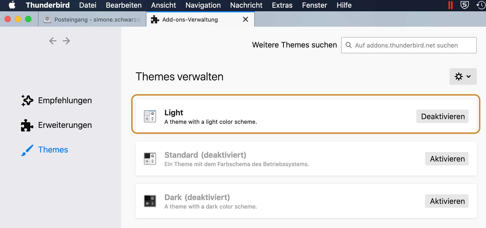Image resolution: width=486 pixels, height=228 pixels.
Task: Click the Light theme preview icon
Action: [150, 116]
